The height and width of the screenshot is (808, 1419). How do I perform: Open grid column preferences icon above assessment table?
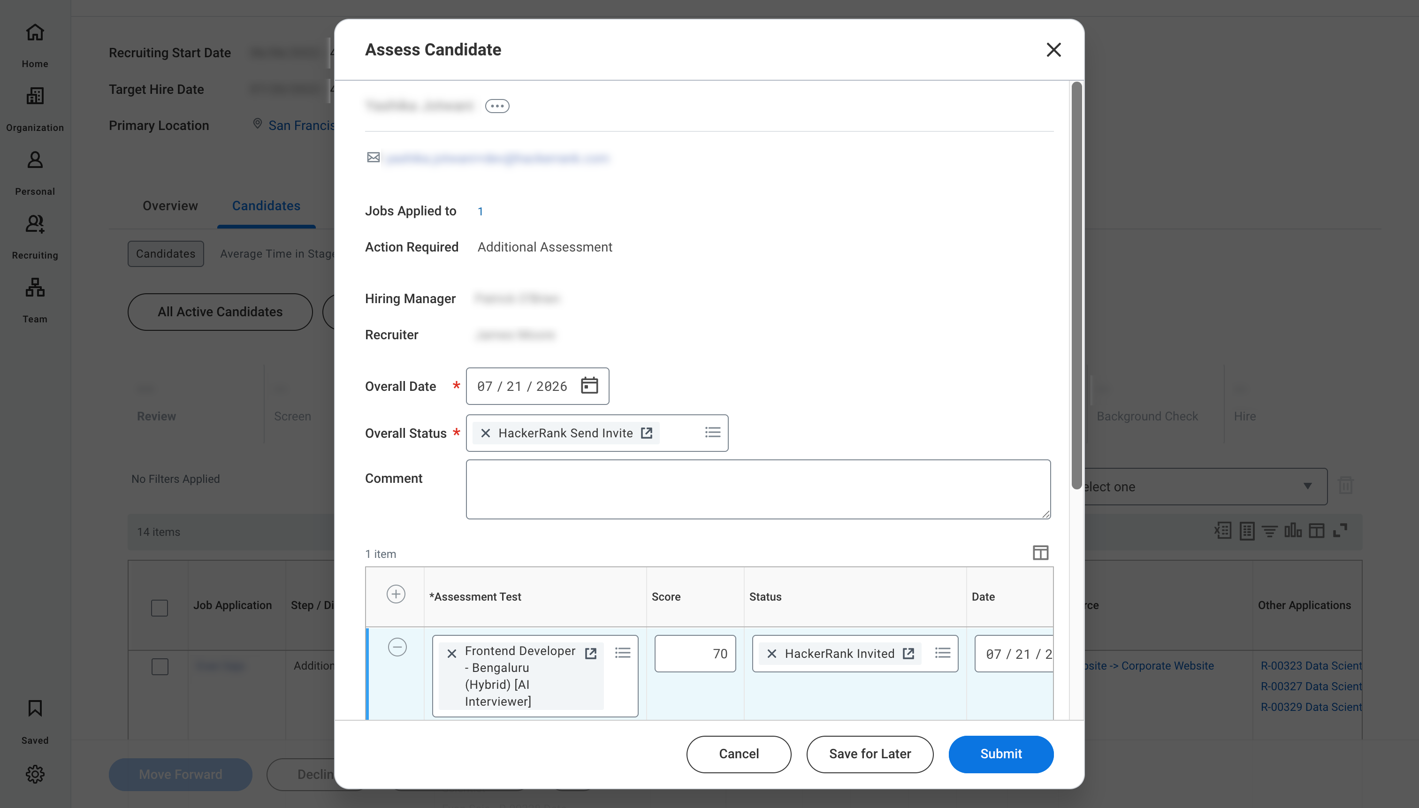(1040, 553)
